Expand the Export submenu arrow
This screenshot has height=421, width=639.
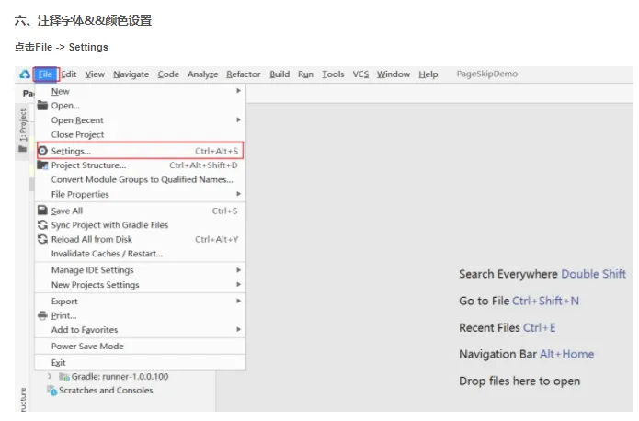pyautogui.click(x=238, y=301)
